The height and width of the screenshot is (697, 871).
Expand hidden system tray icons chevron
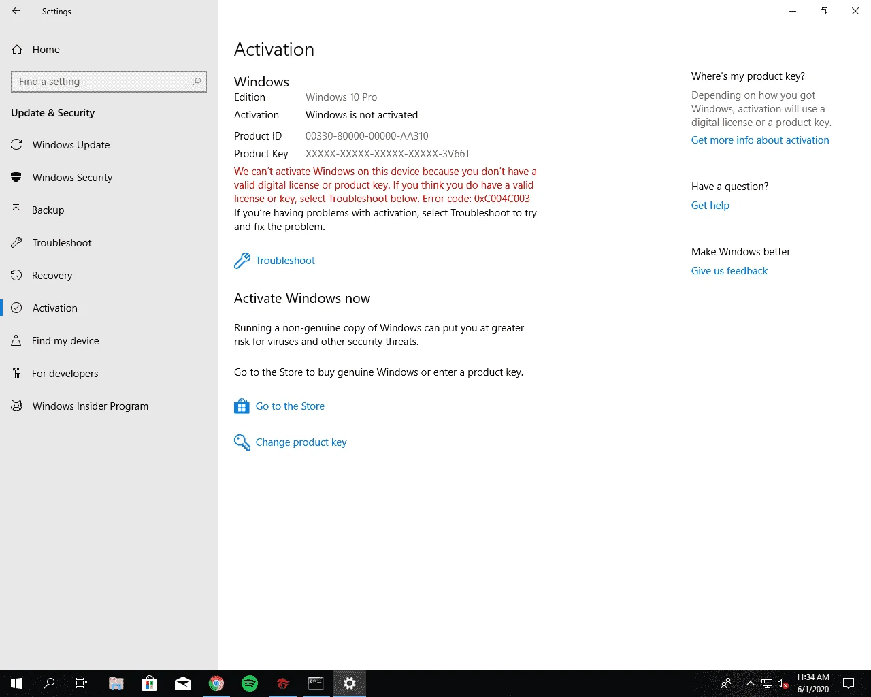point(751,683)
